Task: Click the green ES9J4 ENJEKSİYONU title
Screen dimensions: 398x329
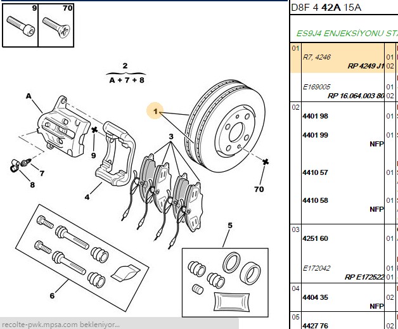Action: click(x=347, y=34)
